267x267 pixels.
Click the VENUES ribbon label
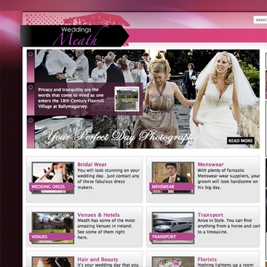[x=52, y=237]
